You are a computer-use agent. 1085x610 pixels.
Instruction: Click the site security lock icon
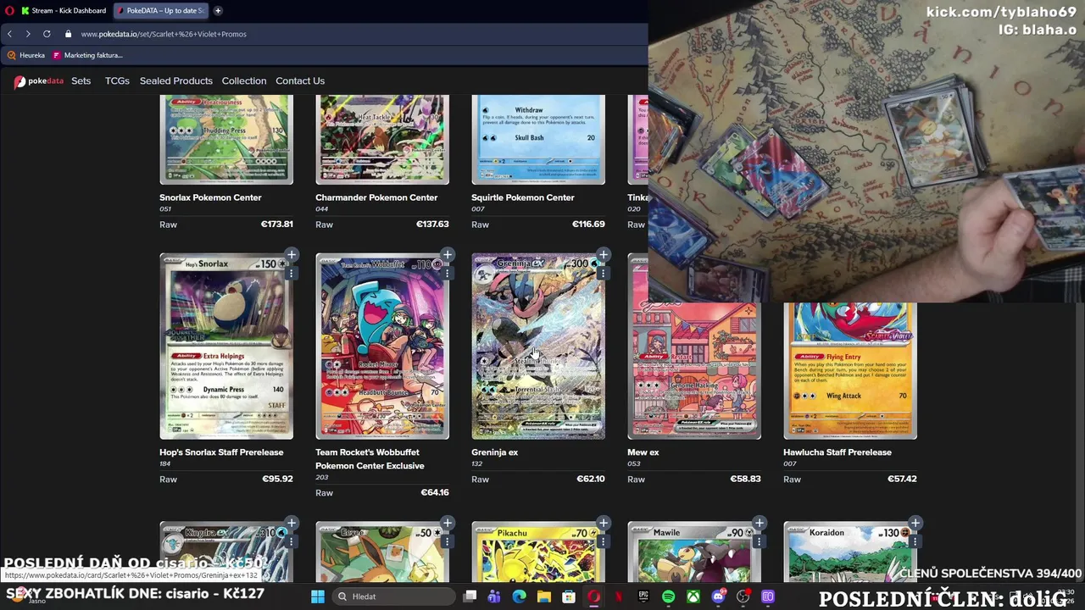(69, 34)
